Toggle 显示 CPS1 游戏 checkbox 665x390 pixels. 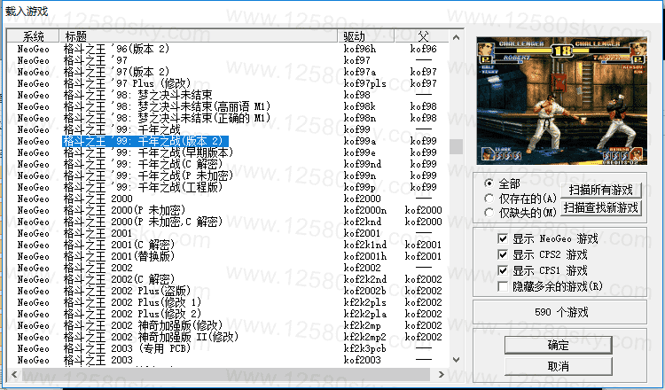503,270
